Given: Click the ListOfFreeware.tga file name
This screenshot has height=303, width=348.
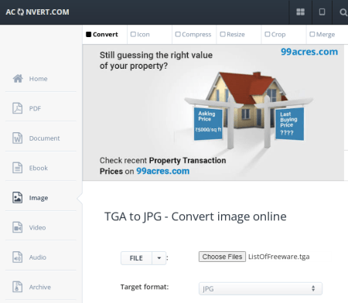Looking at the screenshot, I should pyautogui.click(x=278, y=257).
